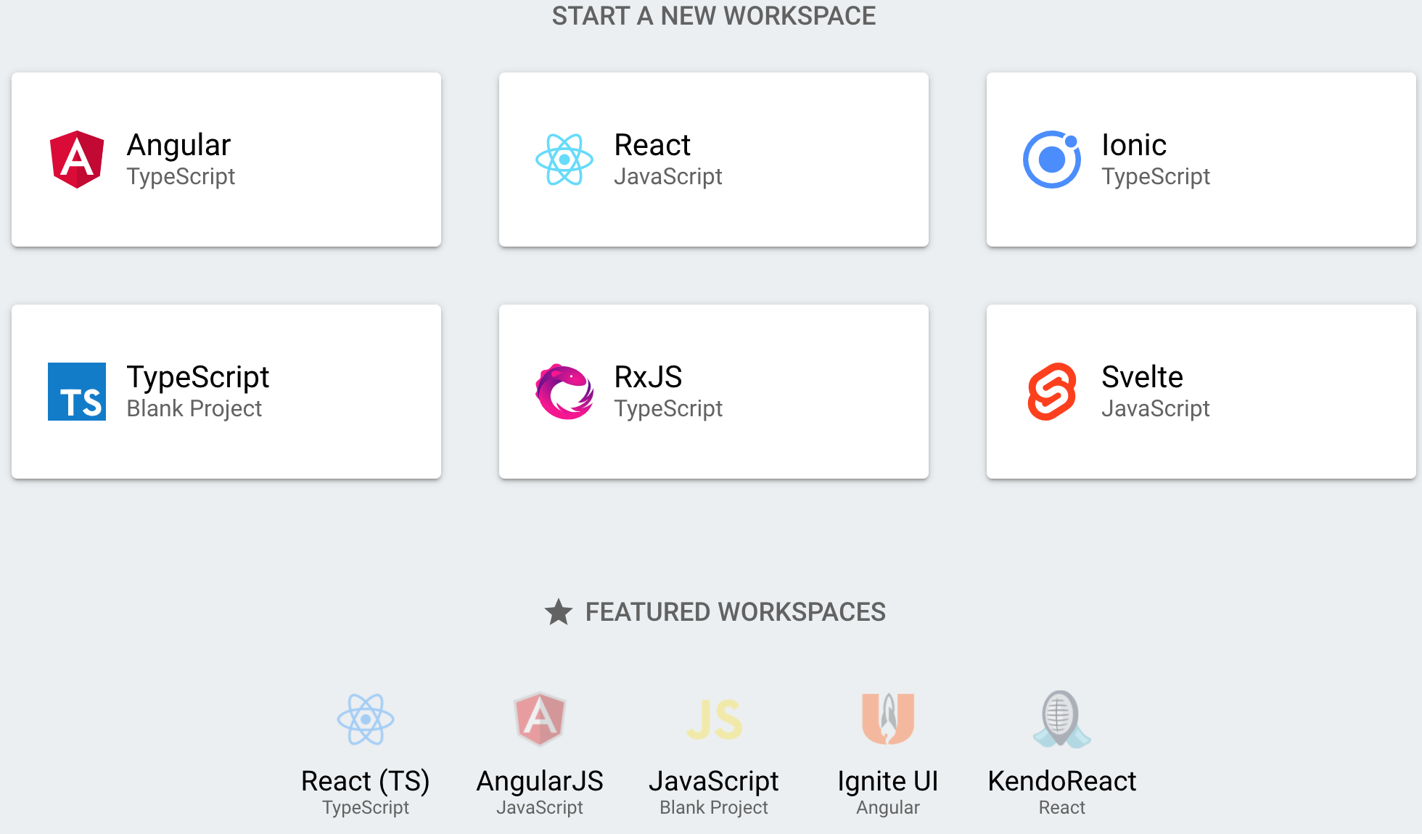Click the KendoReact fencing mask icon
This screenshot has height=834, width=1422.
pos(1061,719)
